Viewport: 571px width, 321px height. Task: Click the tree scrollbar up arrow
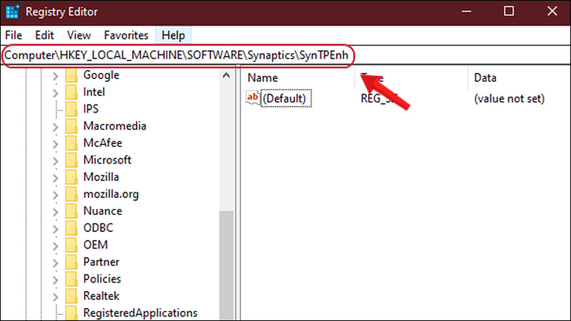coord(226,76)
